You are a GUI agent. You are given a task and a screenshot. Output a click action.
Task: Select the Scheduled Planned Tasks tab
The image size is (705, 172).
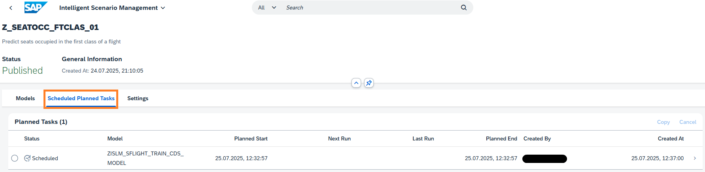pyautogui.click(x=81, y=98)
